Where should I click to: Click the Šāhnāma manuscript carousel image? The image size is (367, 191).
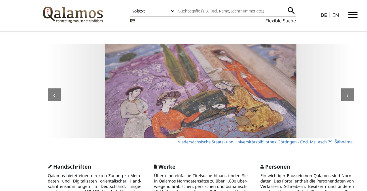[x=201, y=91]
